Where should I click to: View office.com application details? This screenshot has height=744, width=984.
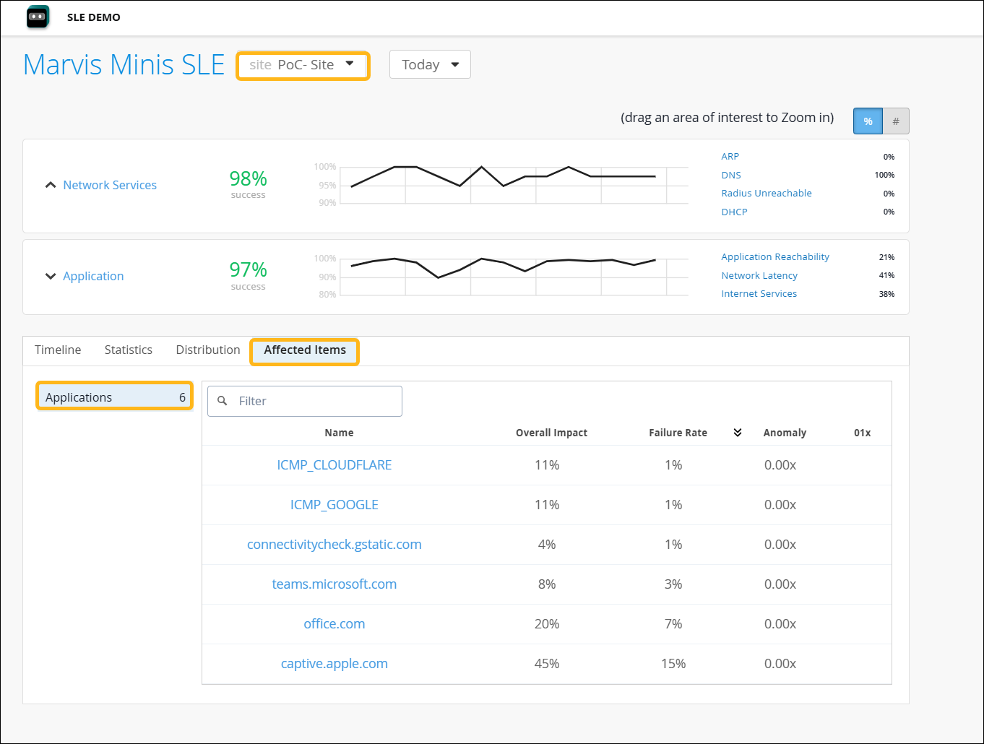(x=334, y=623)
